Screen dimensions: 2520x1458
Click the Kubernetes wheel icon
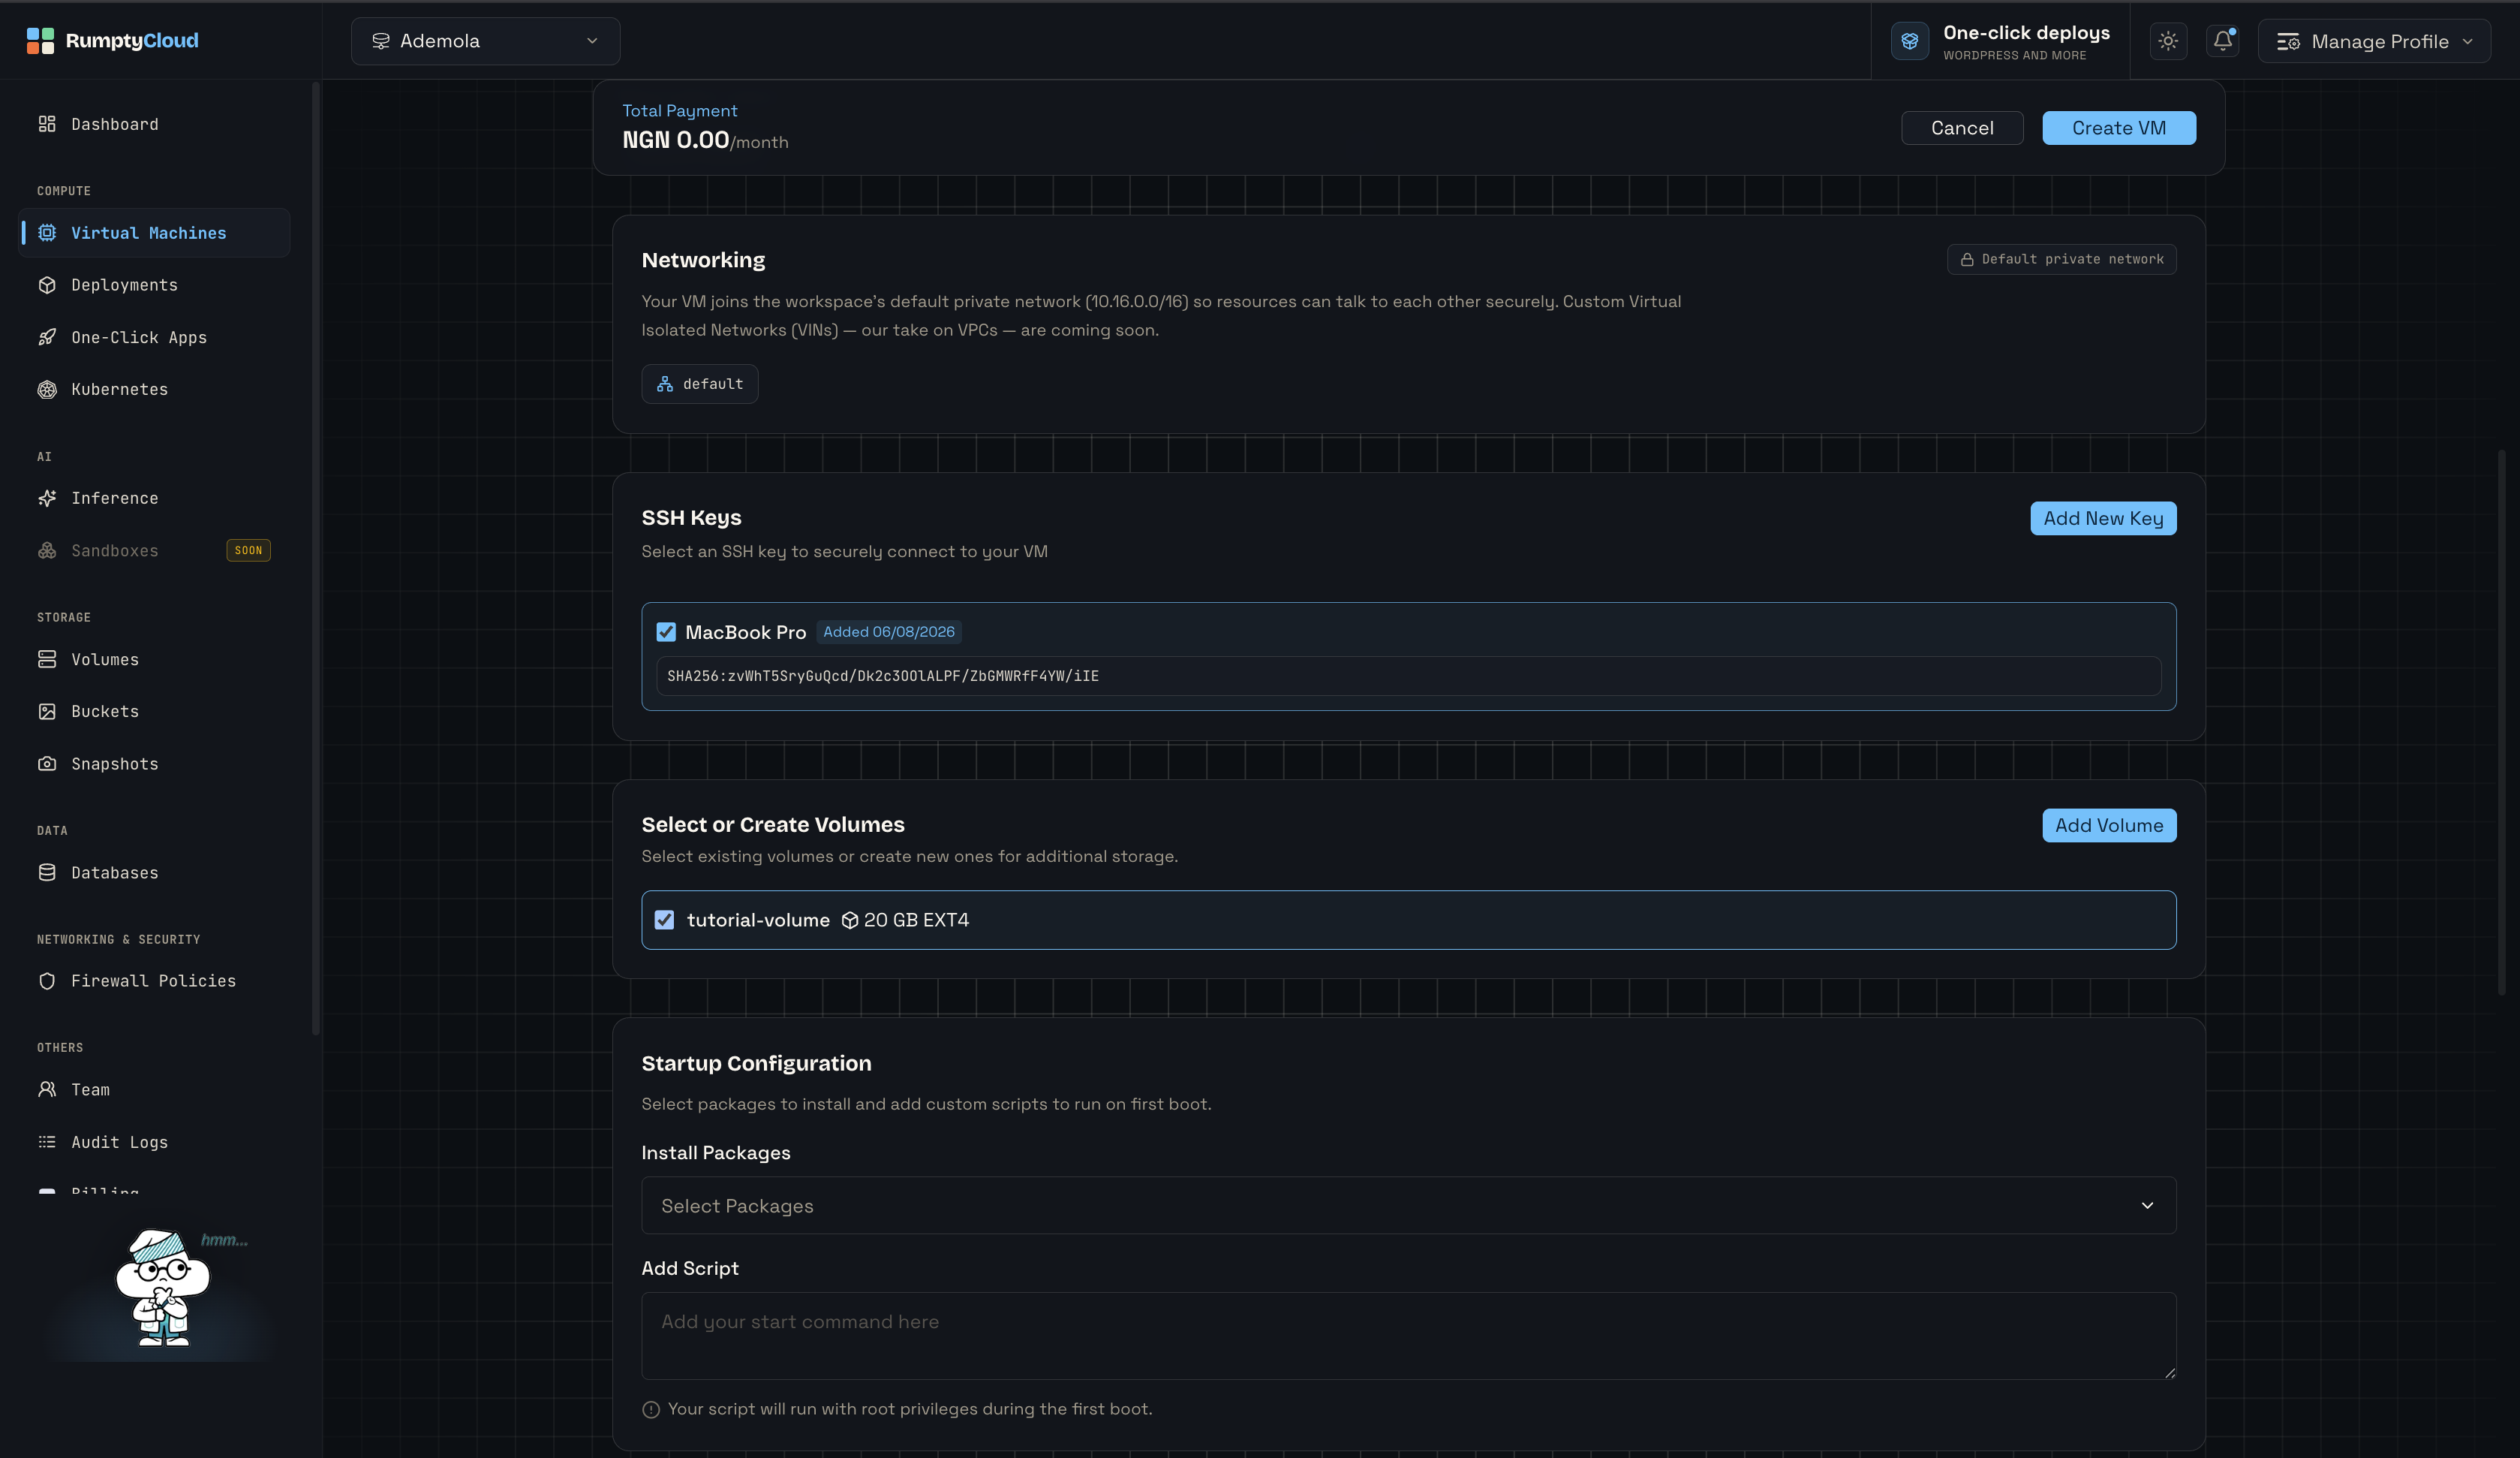(47, 389)
